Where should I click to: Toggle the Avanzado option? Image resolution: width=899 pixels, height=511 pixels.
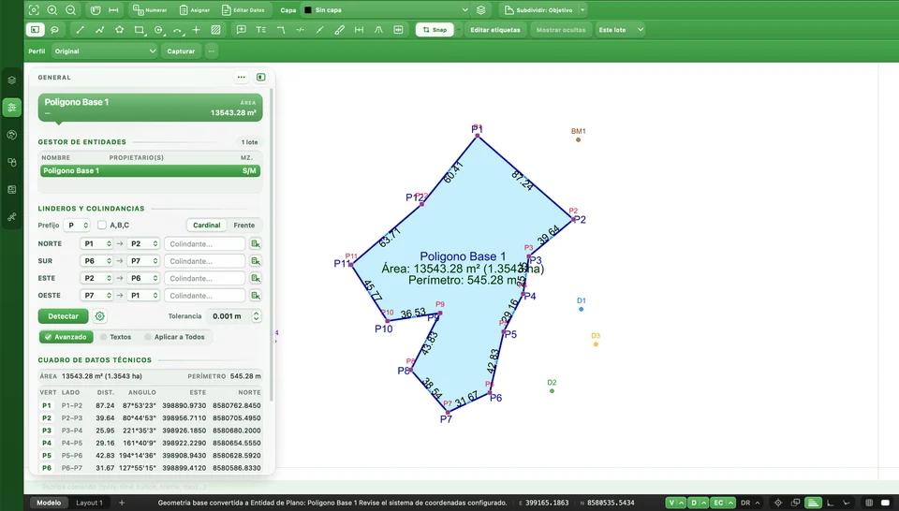point(66,337)
